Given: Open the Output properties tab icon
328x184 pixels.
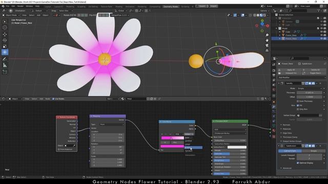Looking at the screenshot, I should [x=274, y=75].
